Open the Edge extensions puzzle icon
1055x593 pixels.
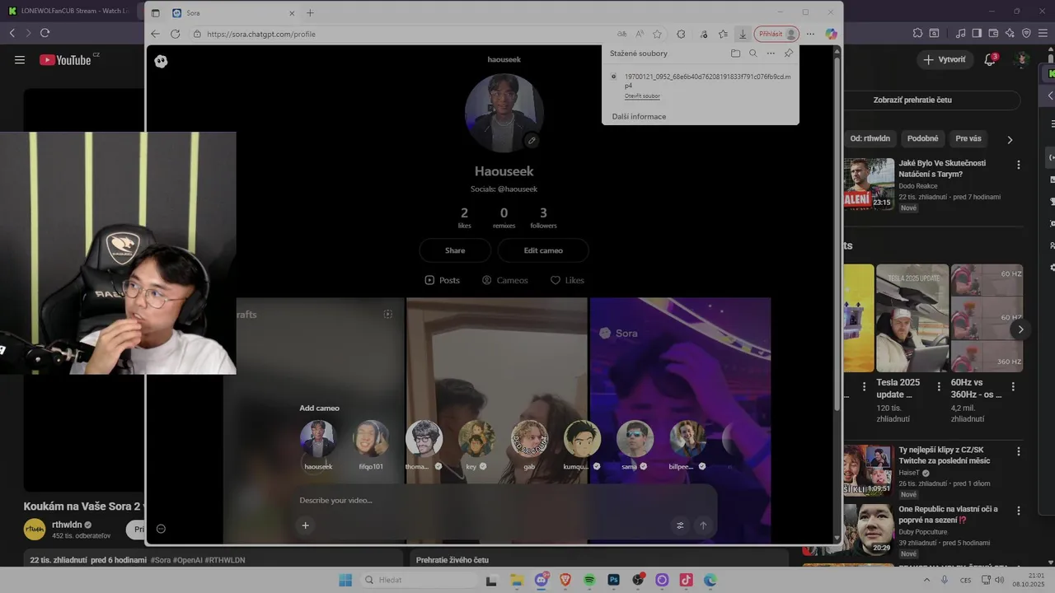click(x=681, y=34)
